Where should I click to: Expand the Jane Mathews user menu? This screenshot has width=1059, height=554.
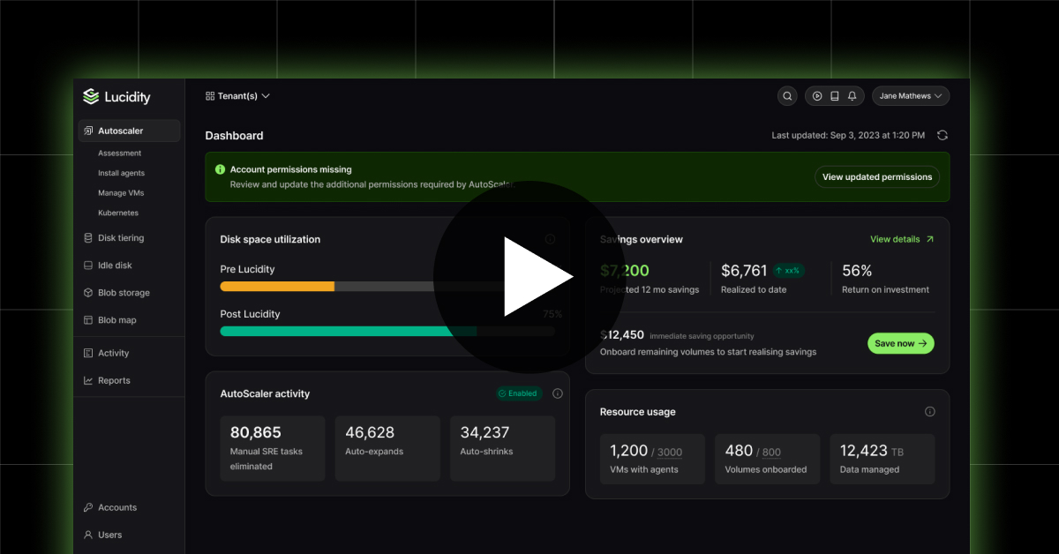click(x=911, y=96)
